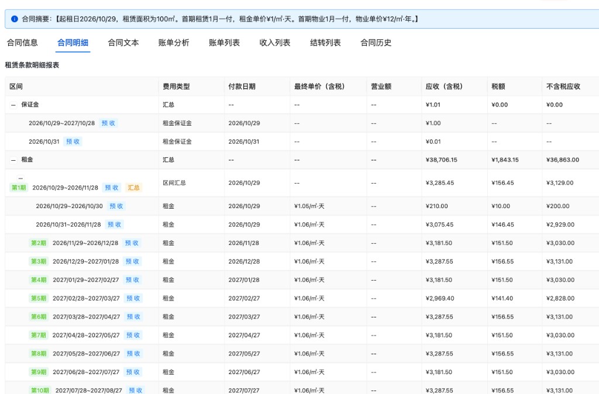Click the rent total ¥38,706.15
The width and height of the screenshot is (599, 394).
point(441,160)
